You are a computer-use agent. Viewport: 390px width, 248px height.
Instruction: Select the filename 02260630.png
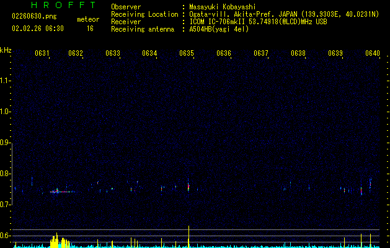tap(34, 16)
